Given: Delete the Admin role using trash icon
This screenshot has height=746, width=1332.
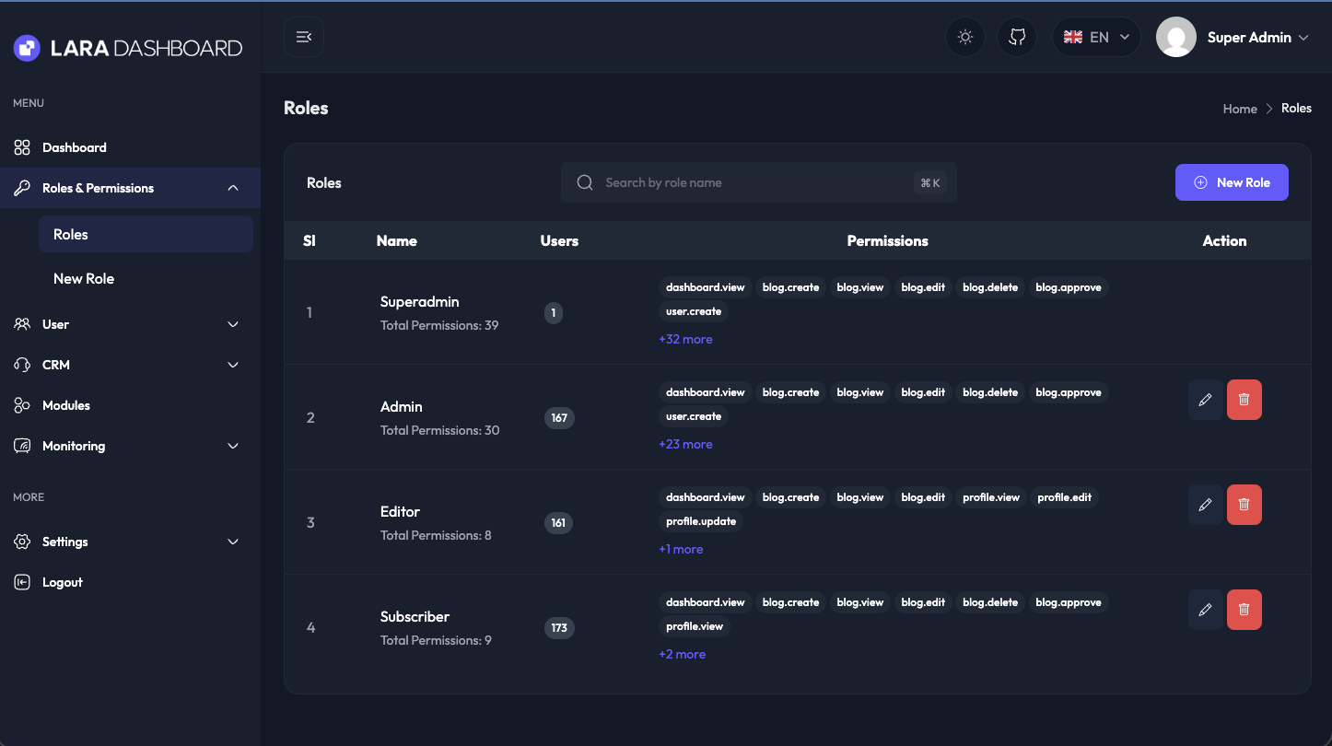Looking at the screenshot, I should pos(1244,400).
